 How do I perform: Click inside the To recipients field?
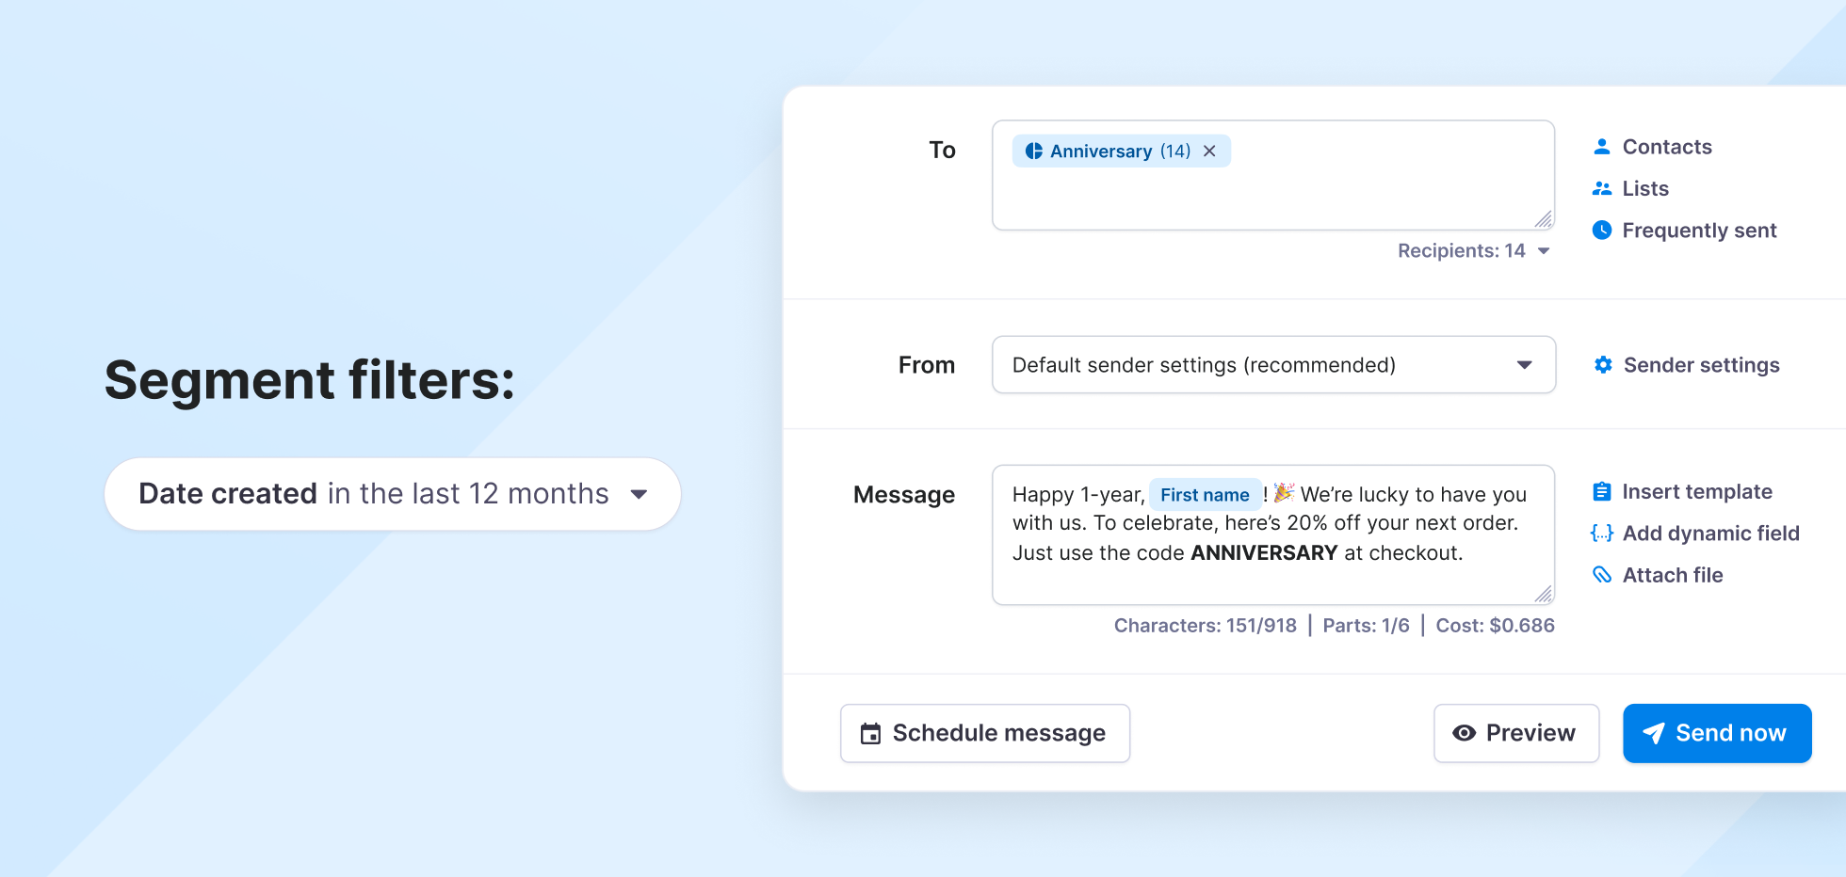pos(1273,175)
